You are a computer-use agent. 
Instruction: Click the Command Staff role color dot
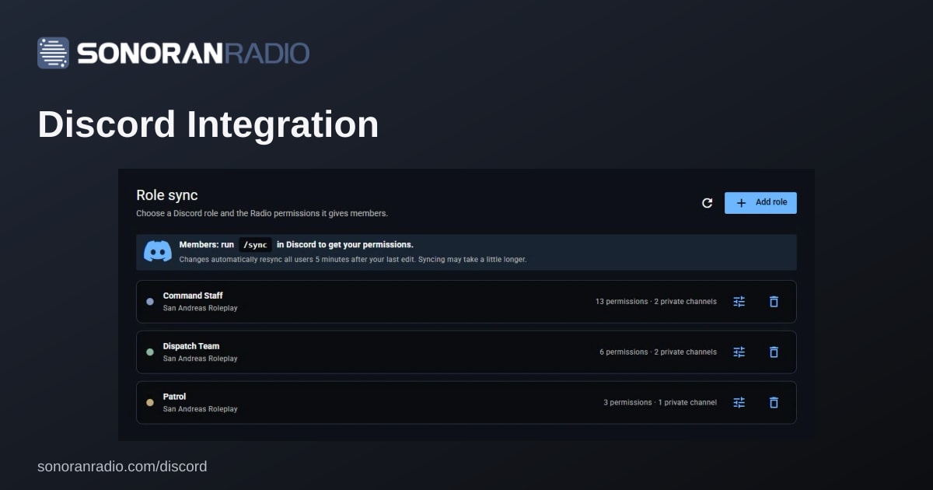pos(150,302)
